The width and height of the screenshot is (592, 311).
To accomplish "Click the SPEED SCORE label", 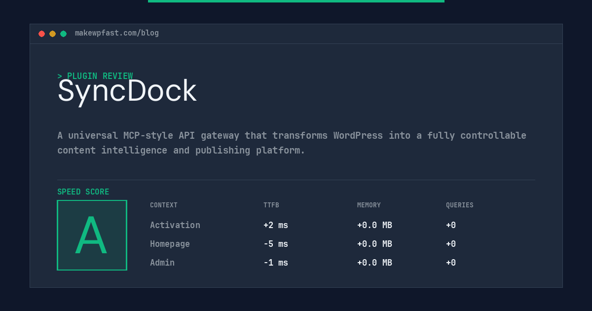I will [x=83, y=192].
